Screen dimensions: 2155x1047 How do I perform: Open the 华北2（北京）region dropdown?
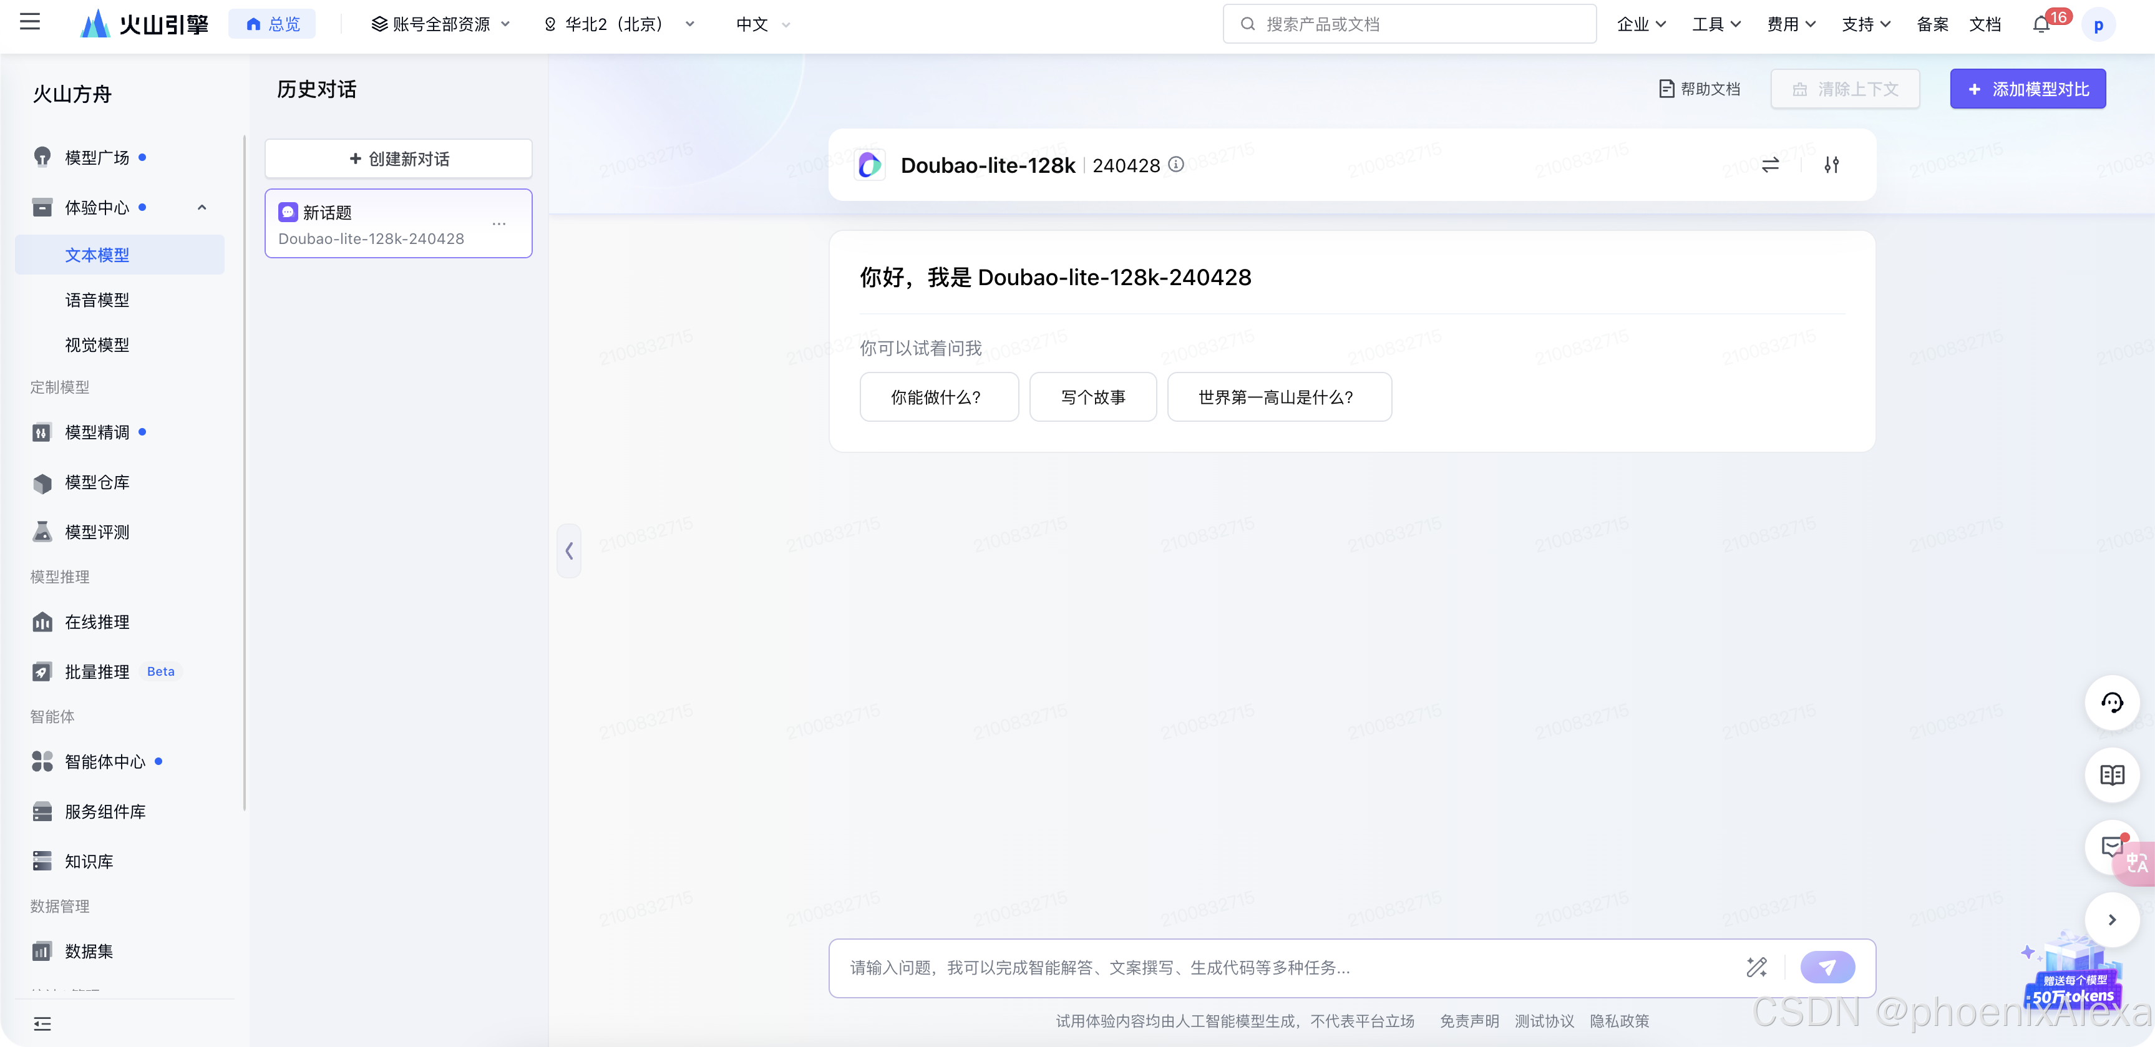coord(619,24)
